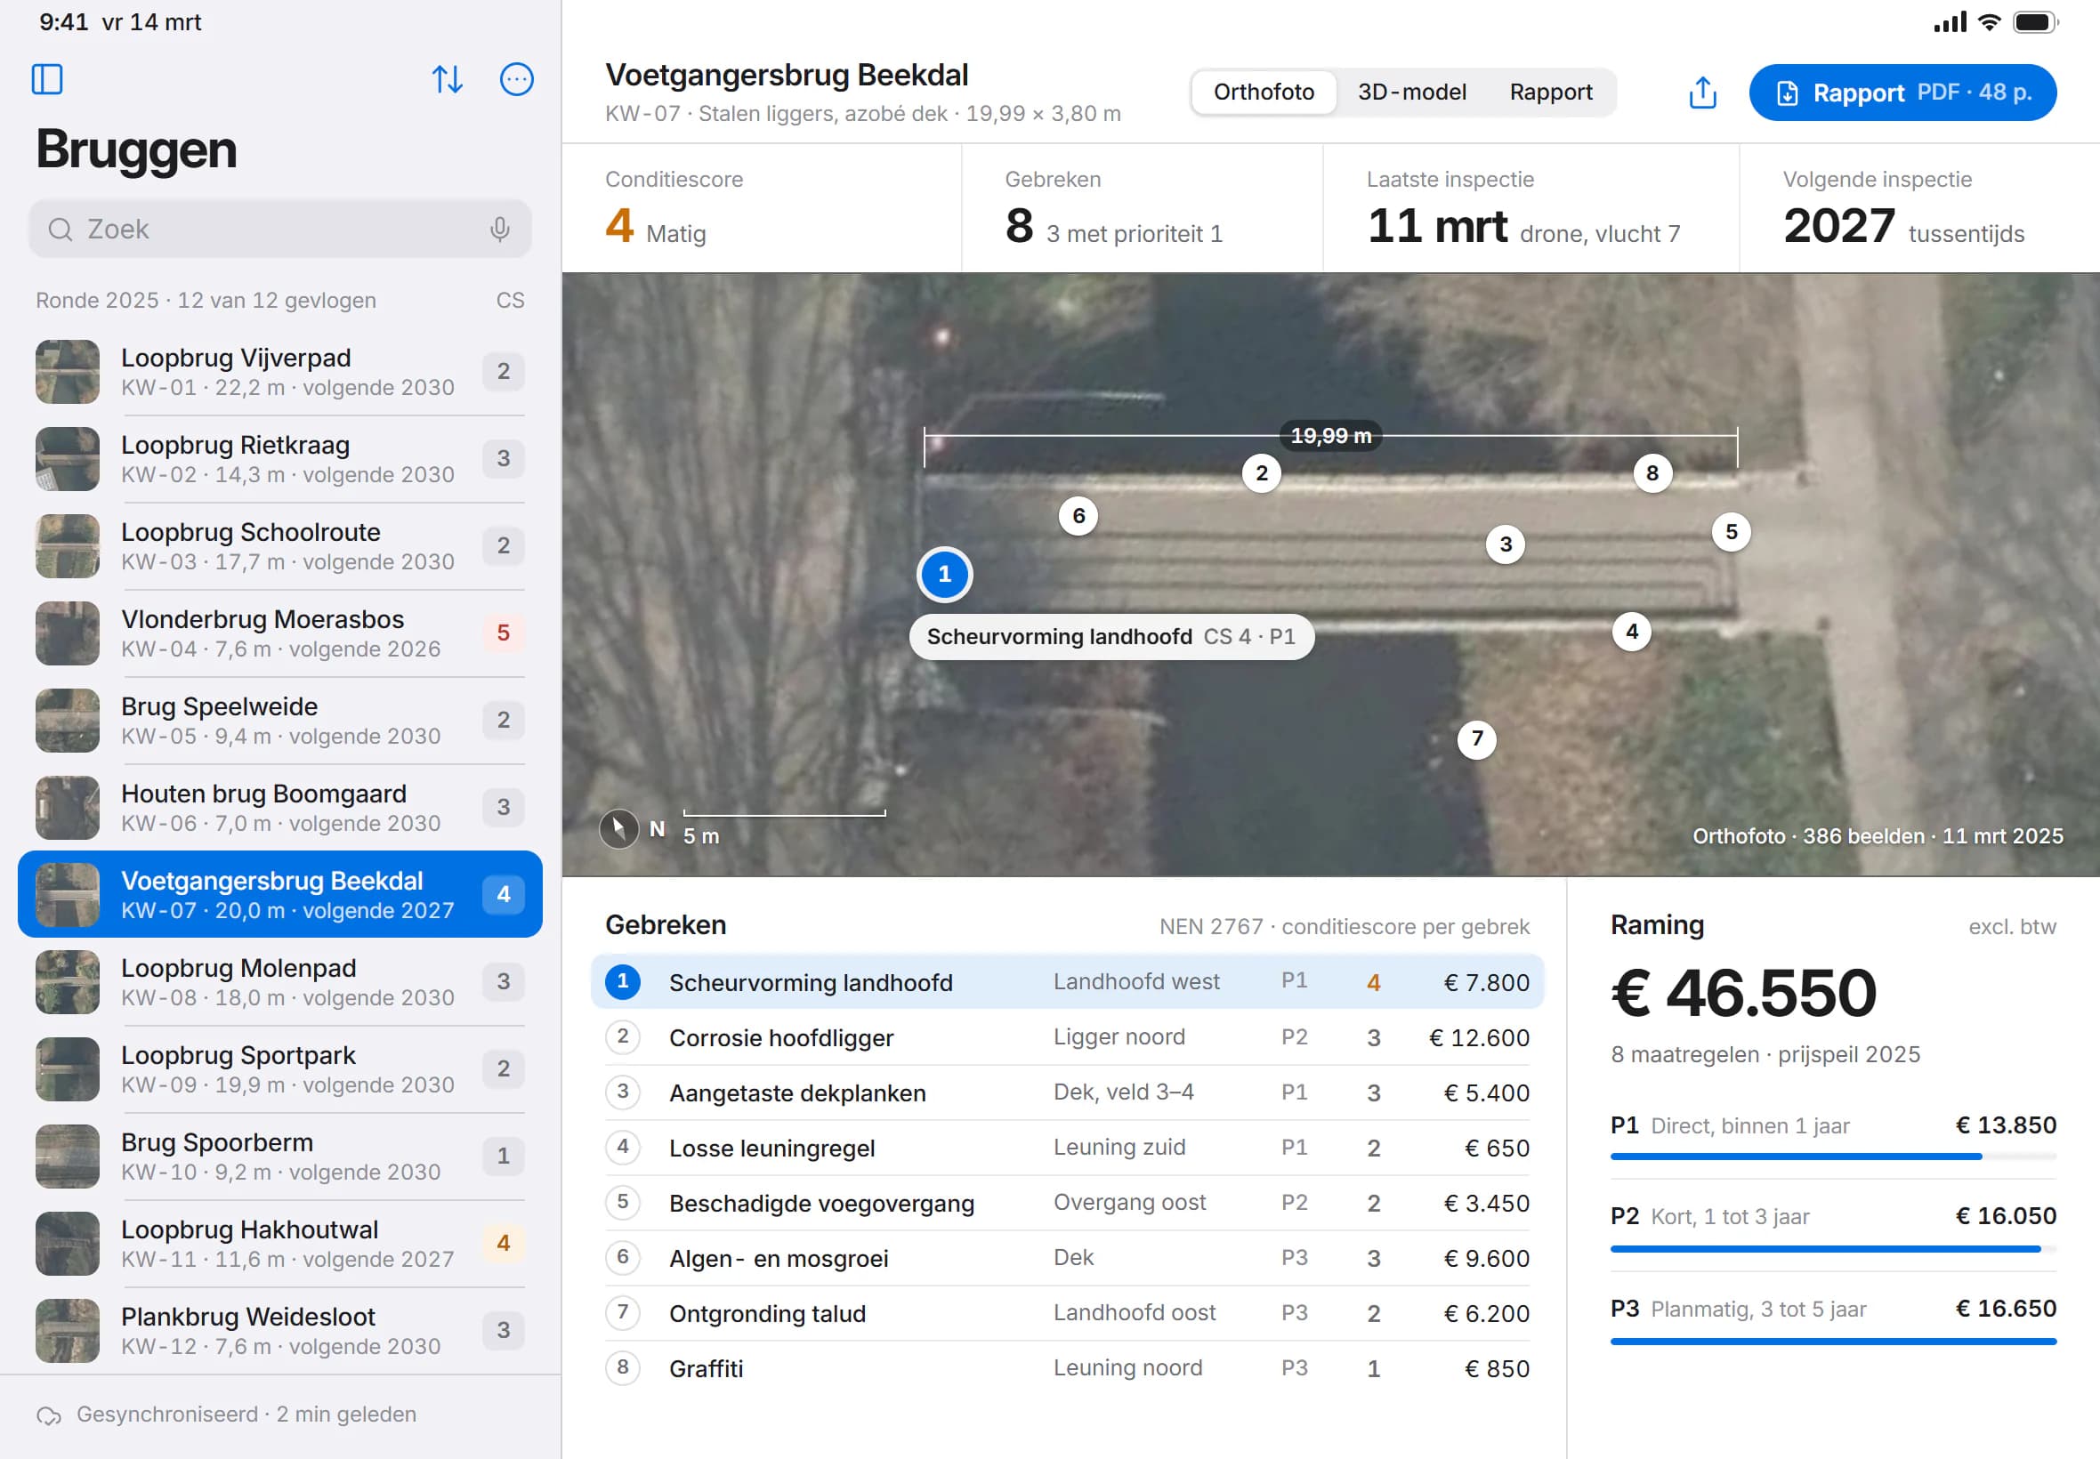Click the CS column header in list

(510, 301)
